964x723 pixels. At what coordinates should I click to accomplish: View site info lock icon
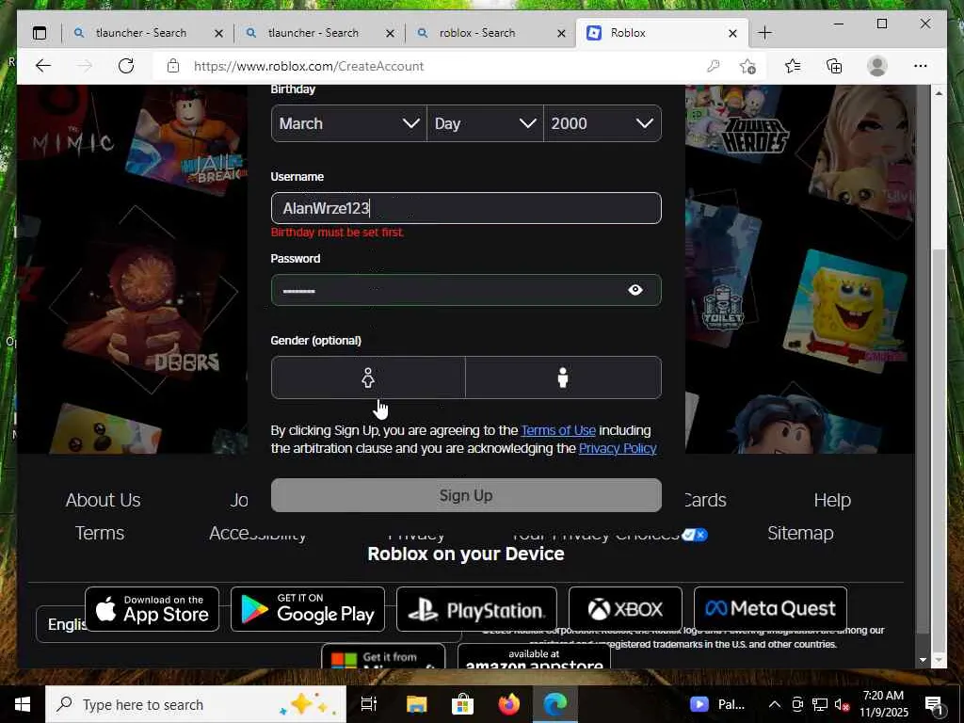point(173,66)
